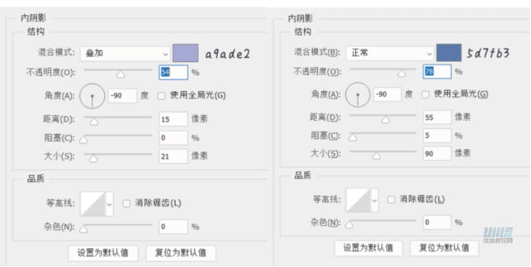Screen dimensions: 531x267
Task: Click the light purple a9ade2 color swatch
Action: 186,54
